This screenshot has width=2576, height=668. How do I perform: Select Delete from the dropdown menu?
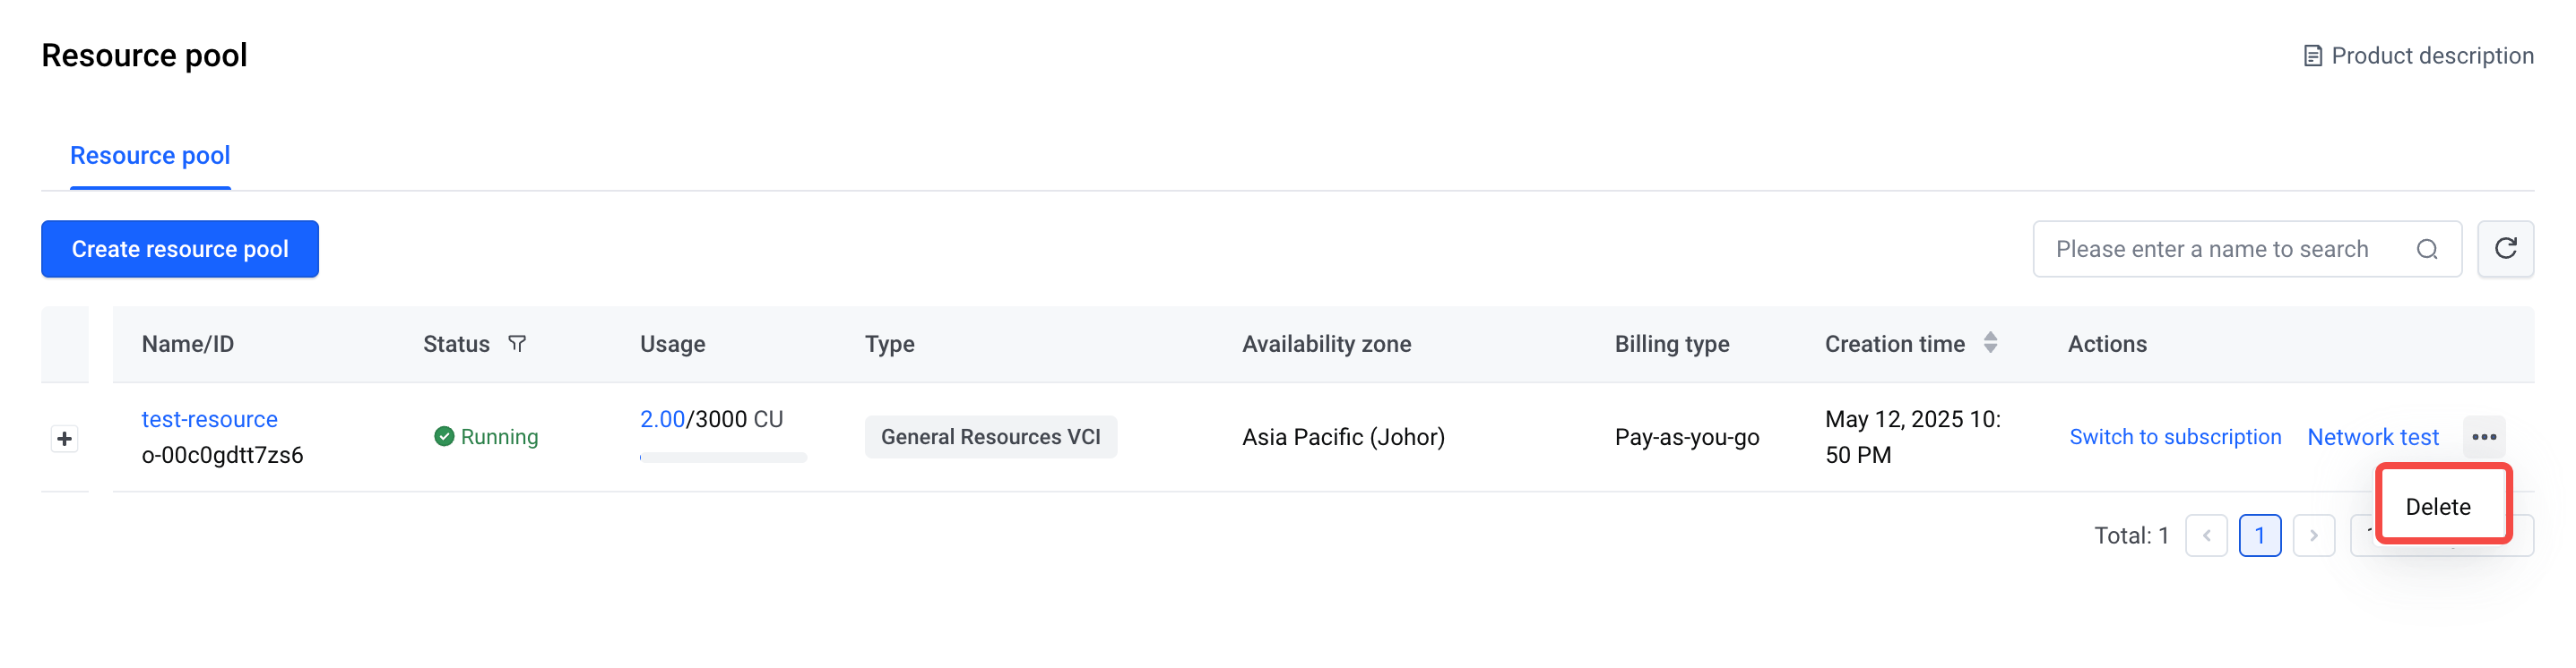pos(2437,506)
